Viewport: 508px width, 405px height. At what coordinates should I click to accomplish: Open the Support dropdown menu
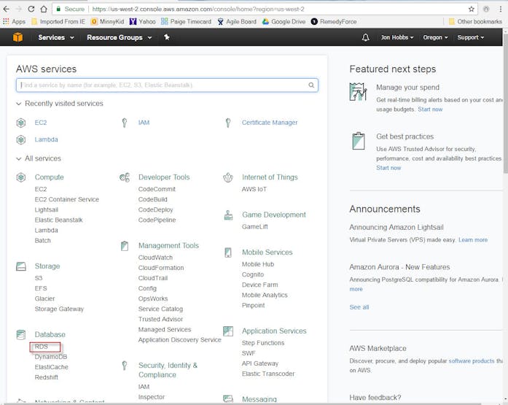pos(470,38)
